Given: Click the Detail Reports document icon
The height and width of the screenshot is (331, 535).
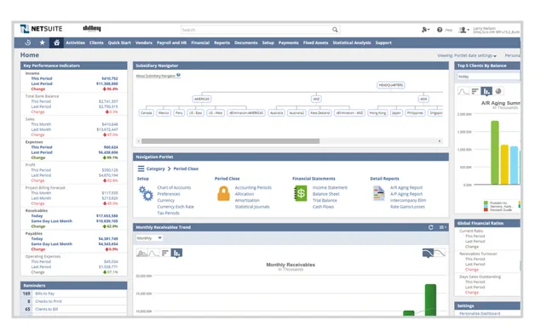Looking at the screenshot, I should [379, 193].
